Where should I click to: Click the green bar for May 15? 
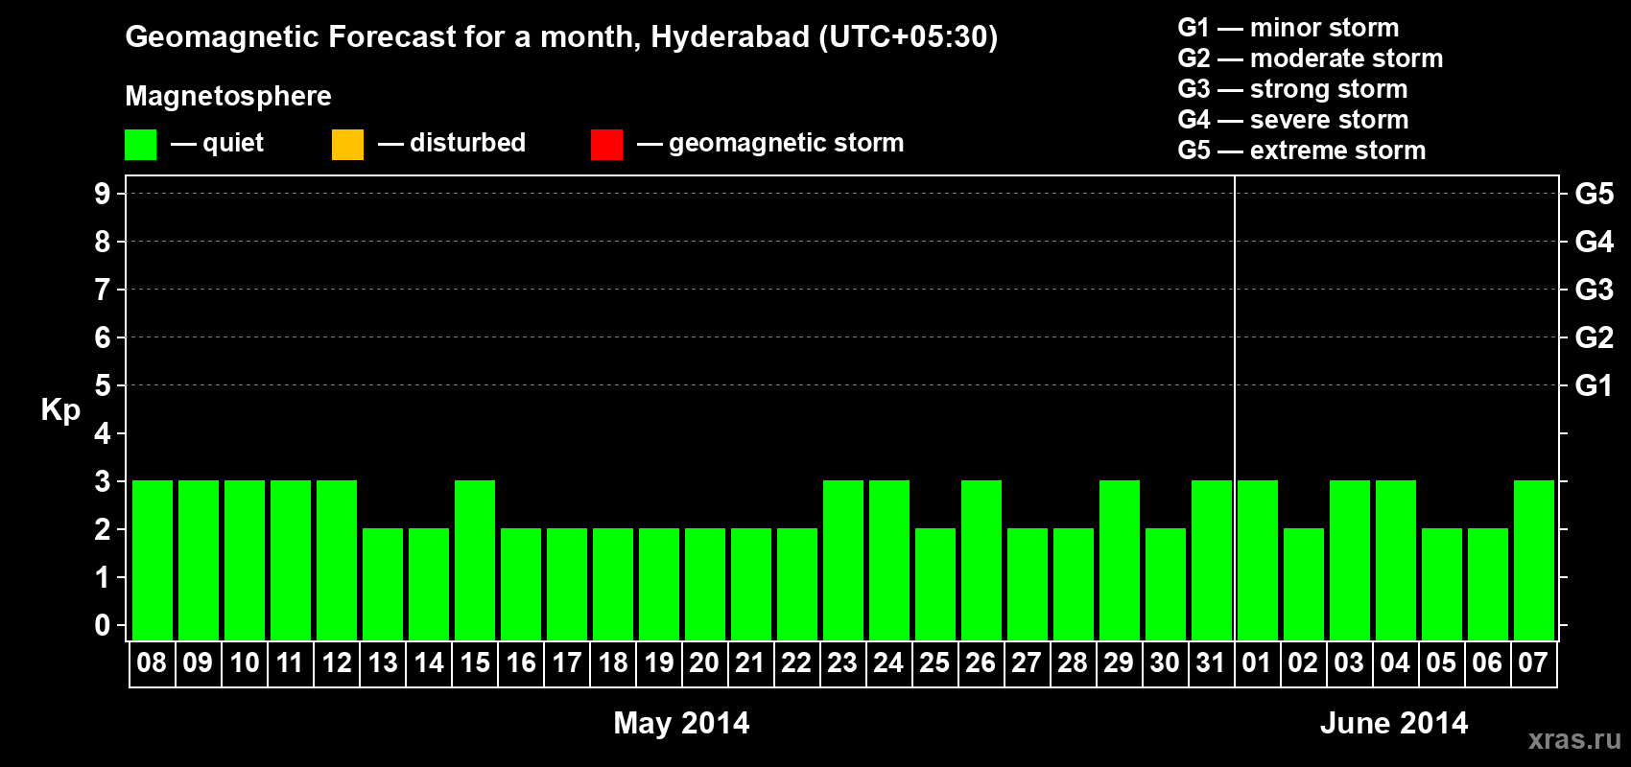(475, 560)
